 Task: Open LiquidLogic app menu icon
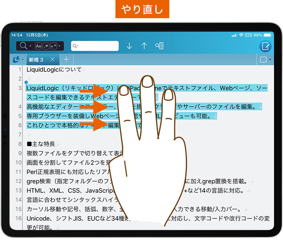click(x=17, y=59)
